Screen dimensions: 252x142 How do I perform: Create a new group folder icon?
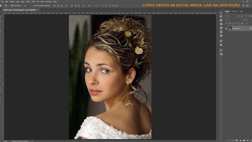[x=244, y=140]
